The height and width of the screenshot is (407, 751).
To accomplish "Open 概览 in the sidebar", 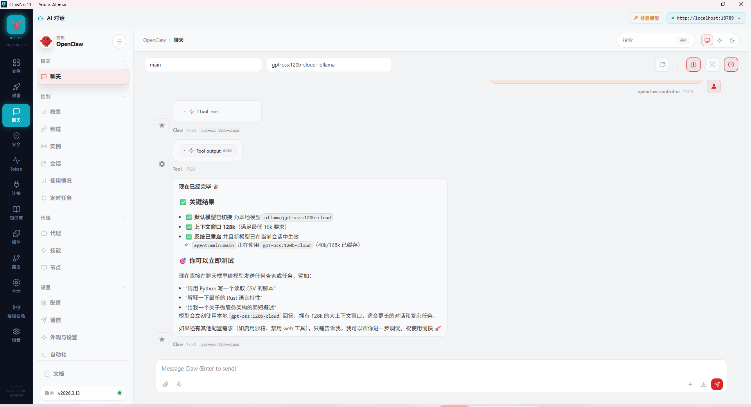I will click(83, 112).
